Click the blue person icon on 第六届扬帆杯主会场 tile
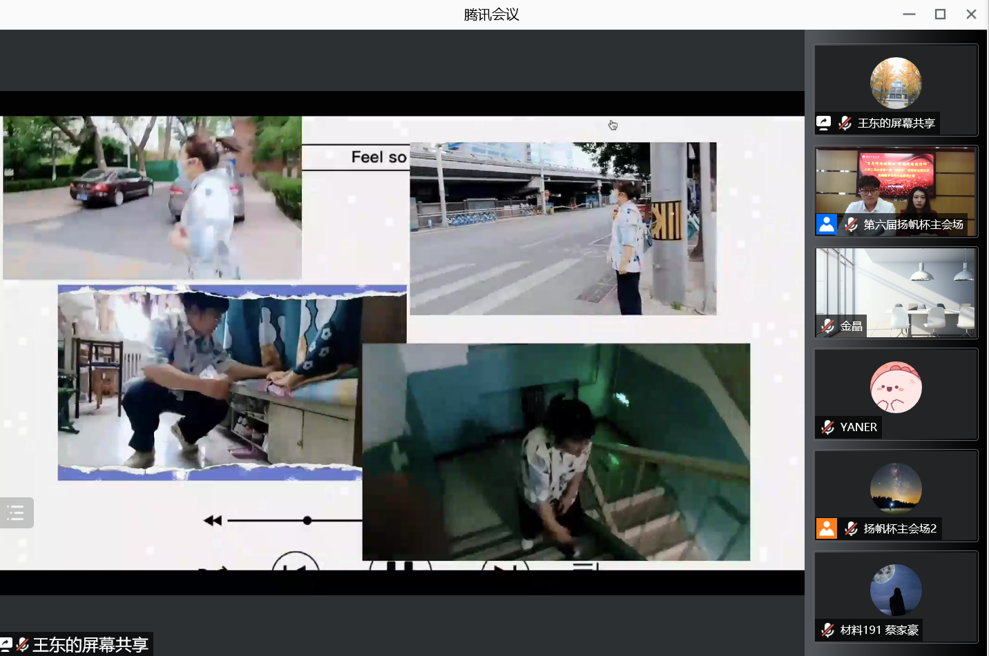The width and height of the screenshot is (989, 656). [826, 223]
